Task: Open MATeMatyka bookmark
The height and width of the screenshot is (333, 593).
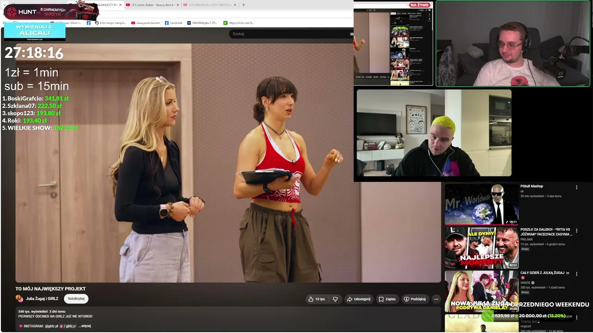Action: (x=202, y=23)
